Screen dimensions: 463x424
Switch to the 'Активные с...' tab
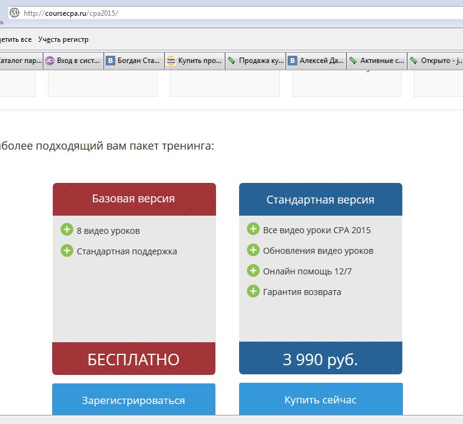[377, 61]
